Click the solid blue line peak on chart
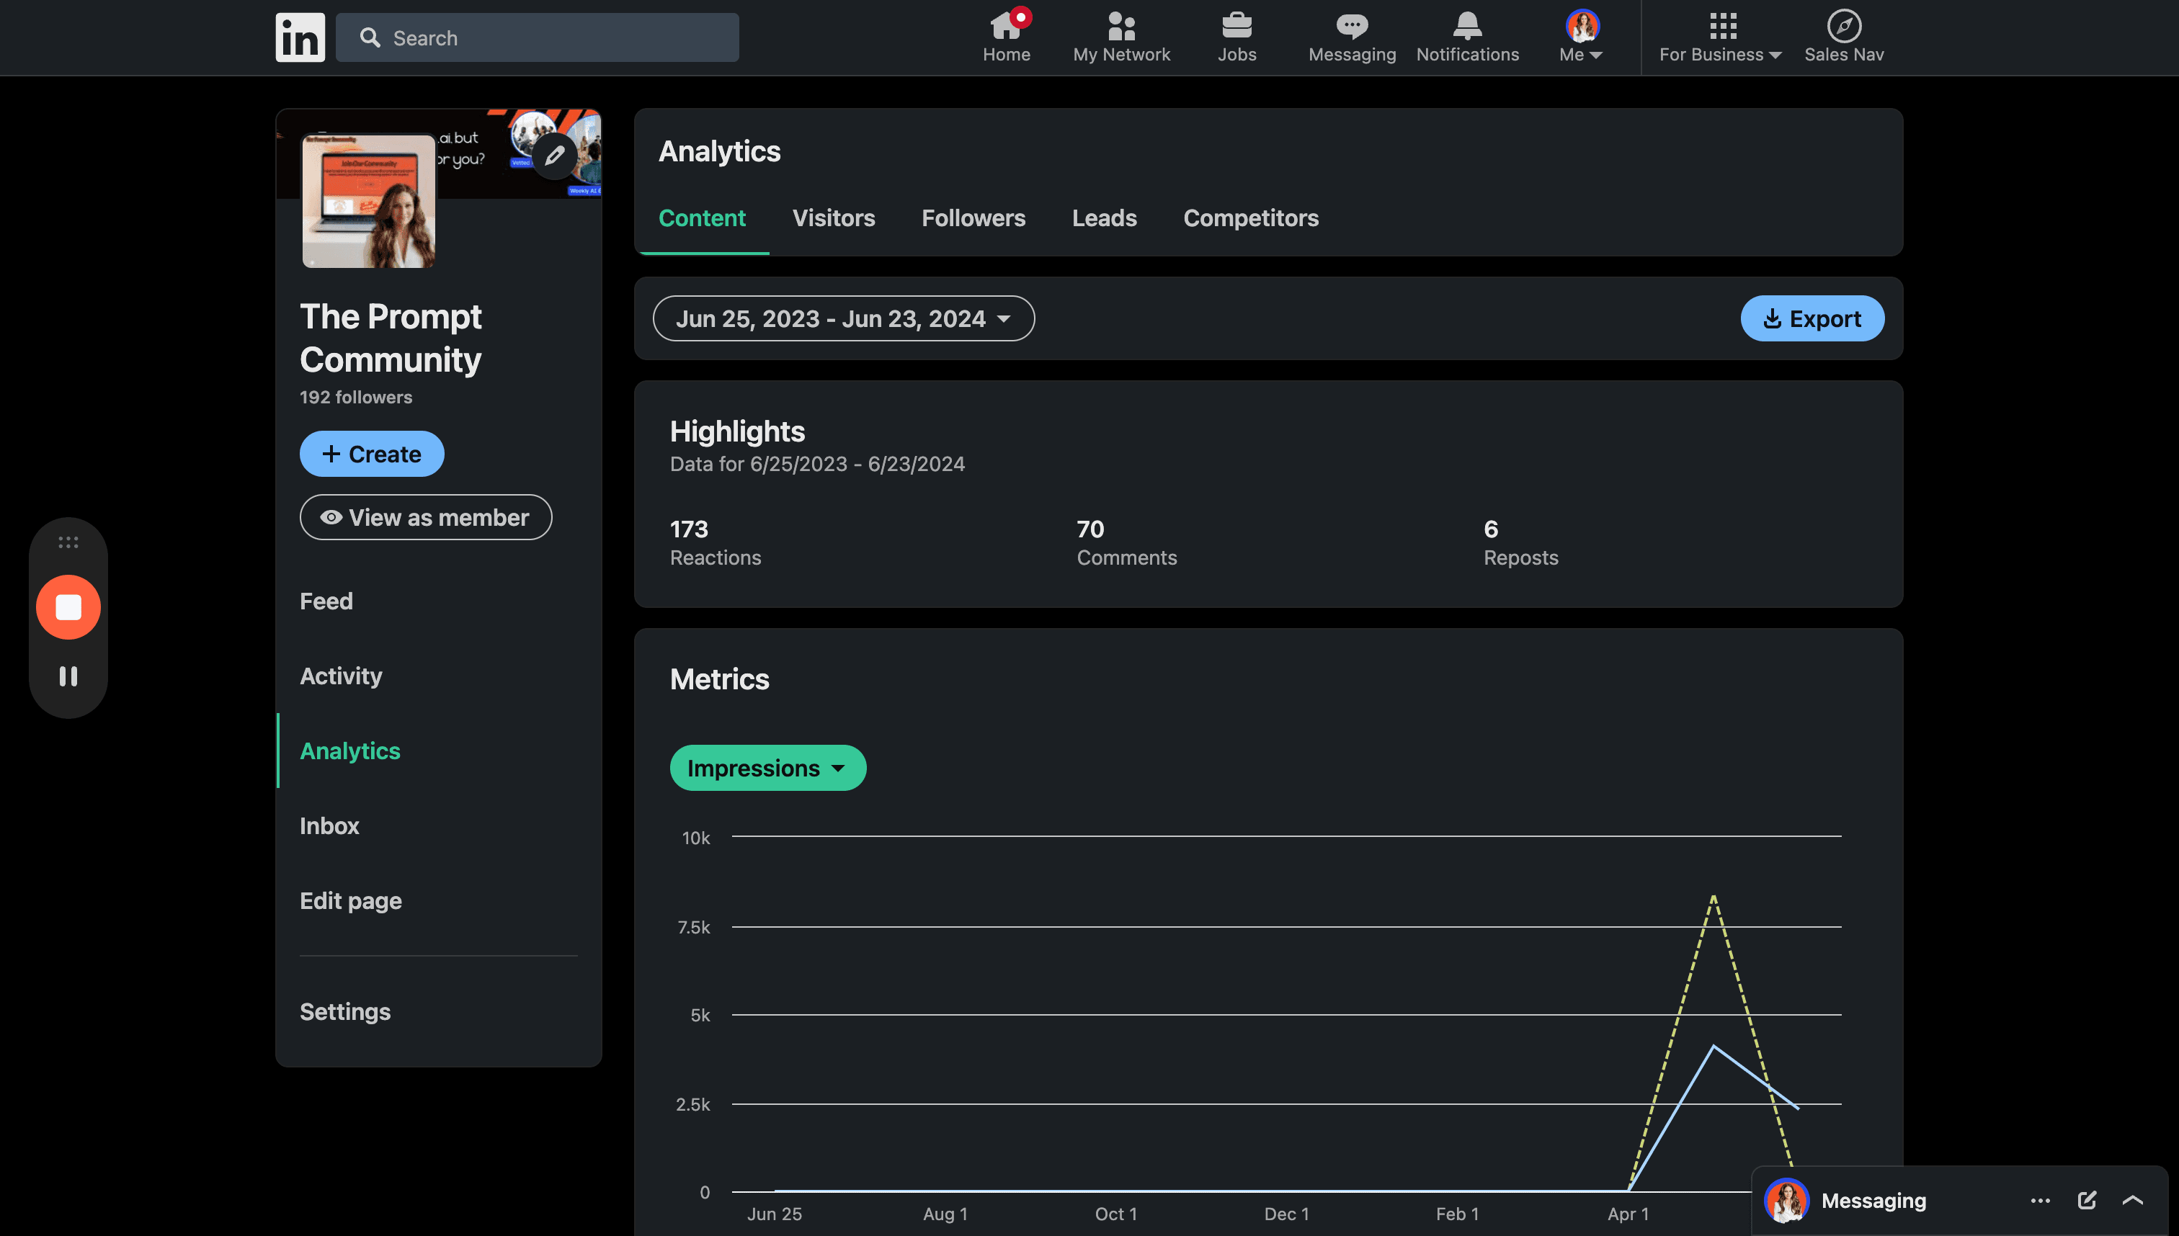 [x=1714, y=1046]
